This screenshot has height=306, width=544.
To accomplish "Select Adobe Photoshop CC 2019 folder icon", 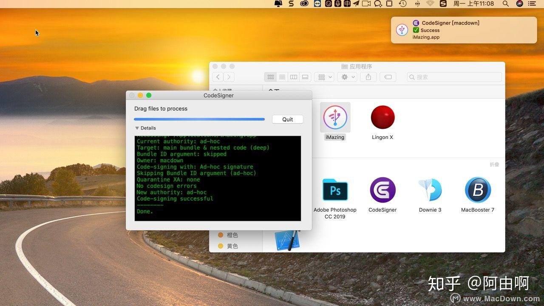I will [x=334, y=190].
